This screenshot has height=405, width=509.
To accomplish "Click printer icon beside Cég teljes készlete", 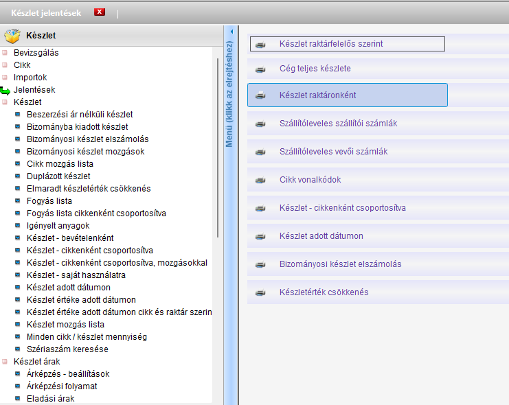I will click(x=260, y=69).
